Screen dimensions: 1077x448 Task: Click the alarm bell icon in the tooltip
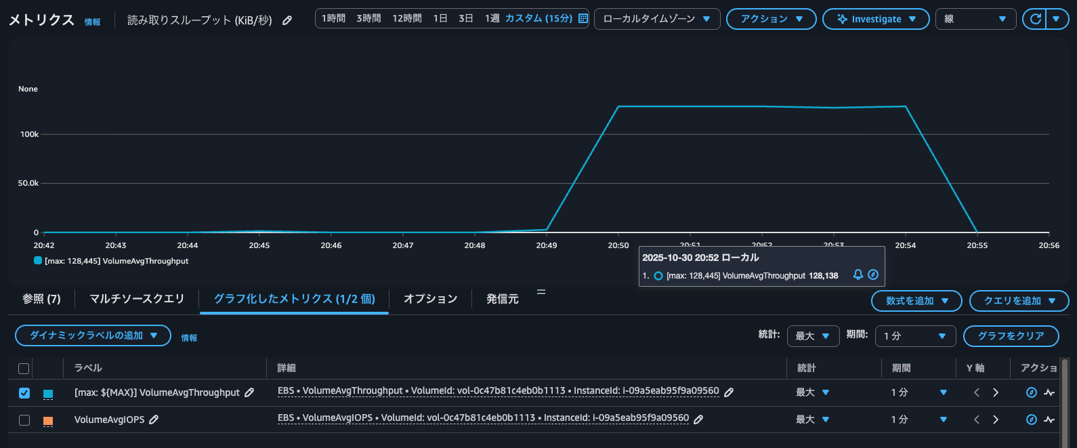tap(858, 274)
